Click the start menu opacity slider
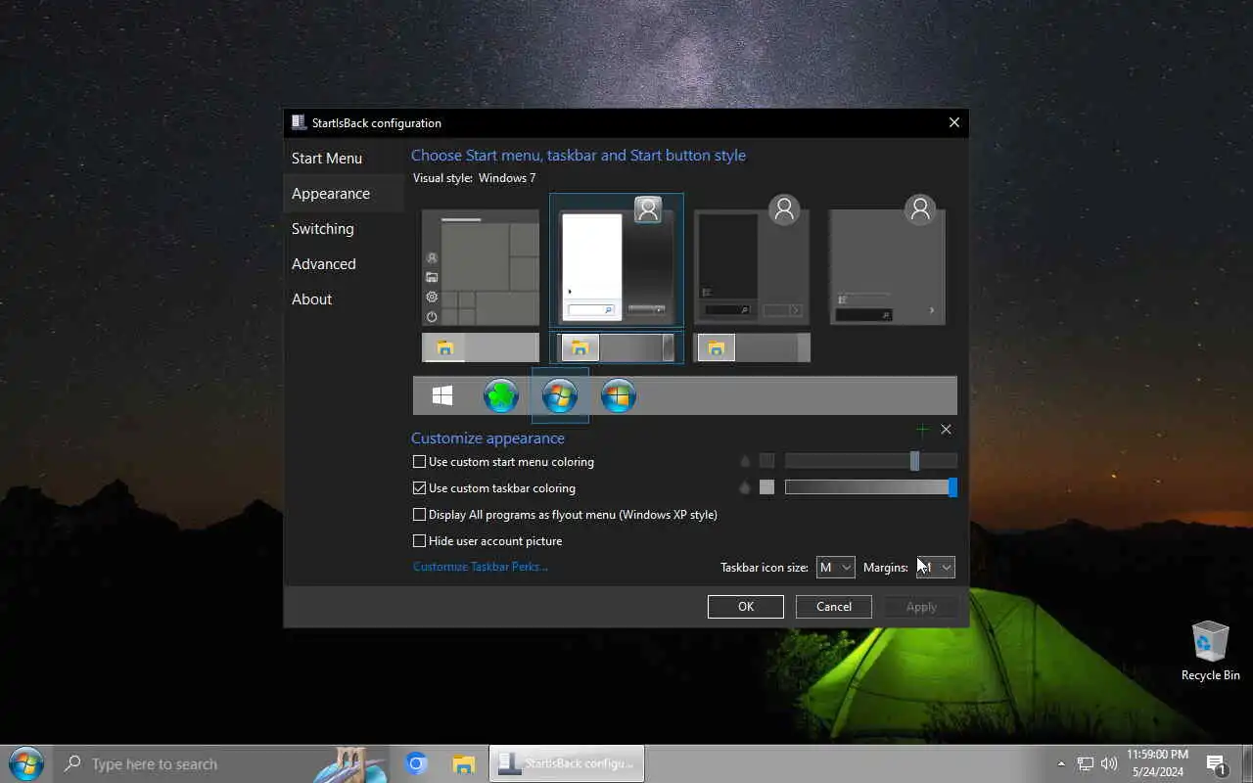Screen dimensions: 1253x783 [x=871, y=461]
